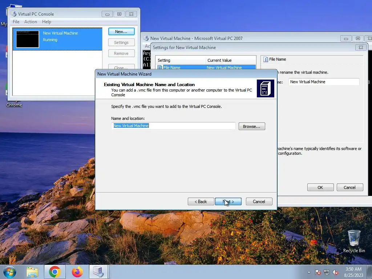Open Windows Explorer from the taskbar
The image size is (372, 279).
[32, 272]
